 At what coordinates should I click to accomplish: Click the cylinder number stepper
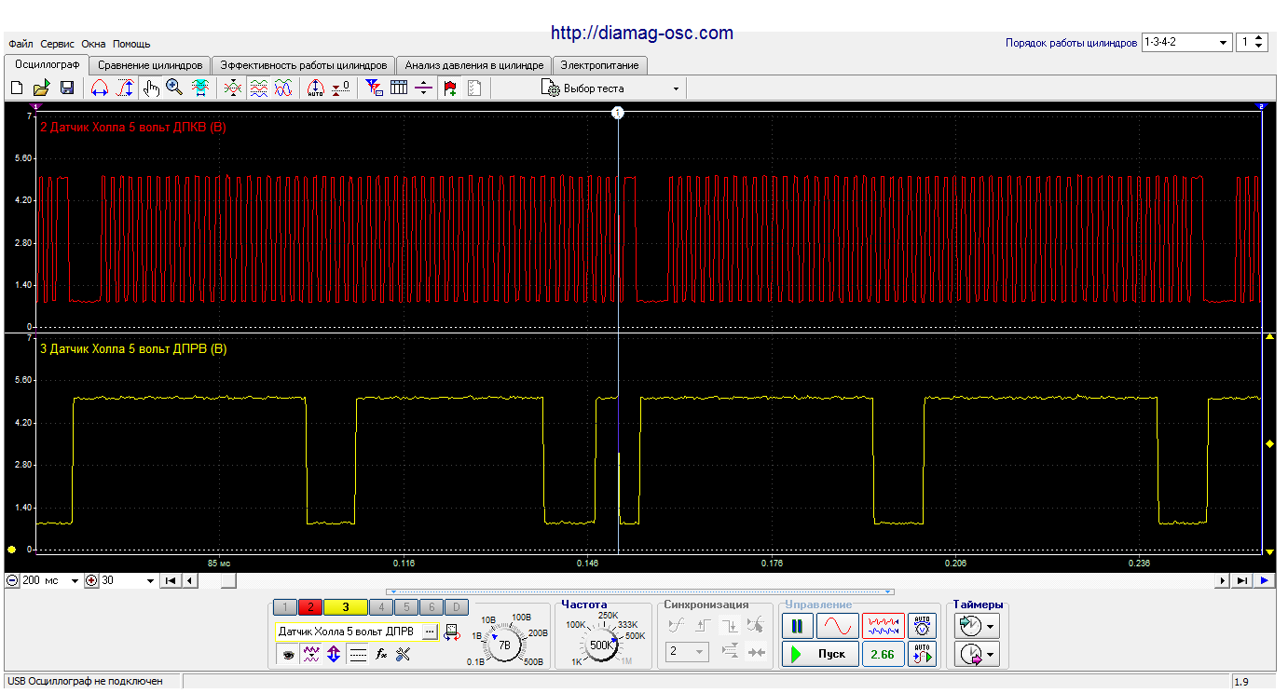pyautogui.click(x=1259, y=43)
